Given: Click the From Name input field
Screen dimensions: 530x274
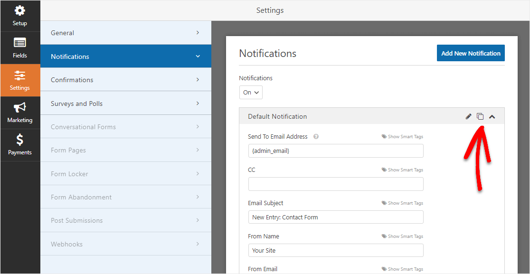Looking at the screenshot, I should coord(336,250).
